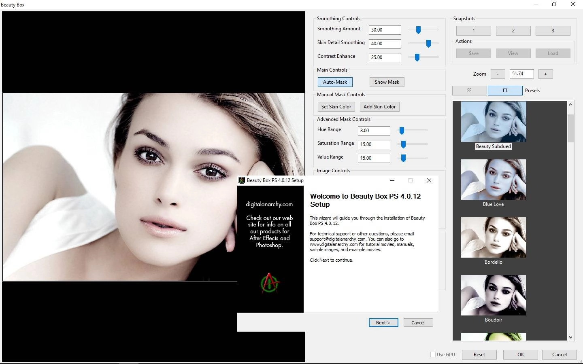
Task: Close the Beauty Box PS Setup dialog
Action: coord(429,180)
